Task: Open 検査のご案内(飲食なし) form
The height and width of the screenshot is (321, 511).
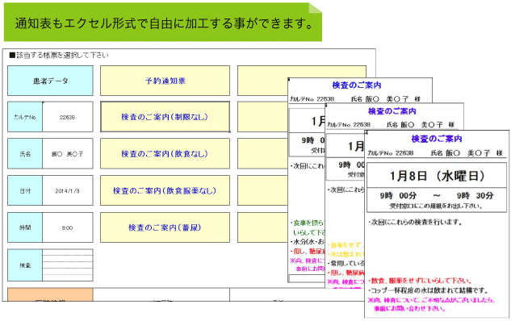Action: (x=165, y=154)
